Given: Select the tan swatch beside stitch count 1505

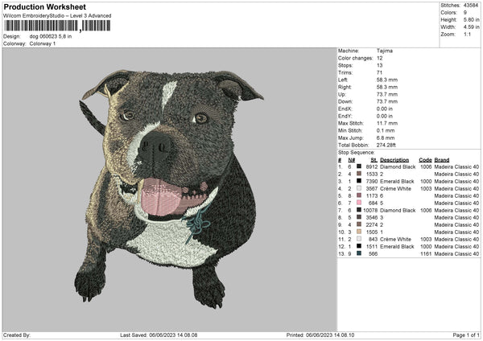Looking at the screenshot, I should (x=359, y=232).
